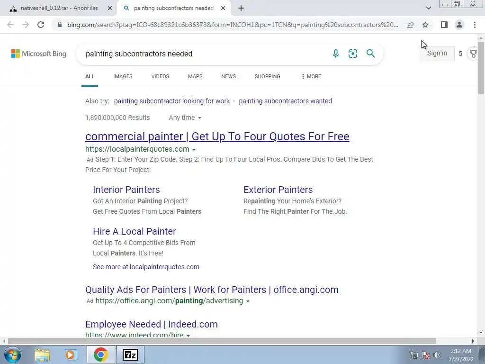Expand arrow next to localpainterquotes.com URL
Screen dimensions: 485x364
tap(194, 149)
